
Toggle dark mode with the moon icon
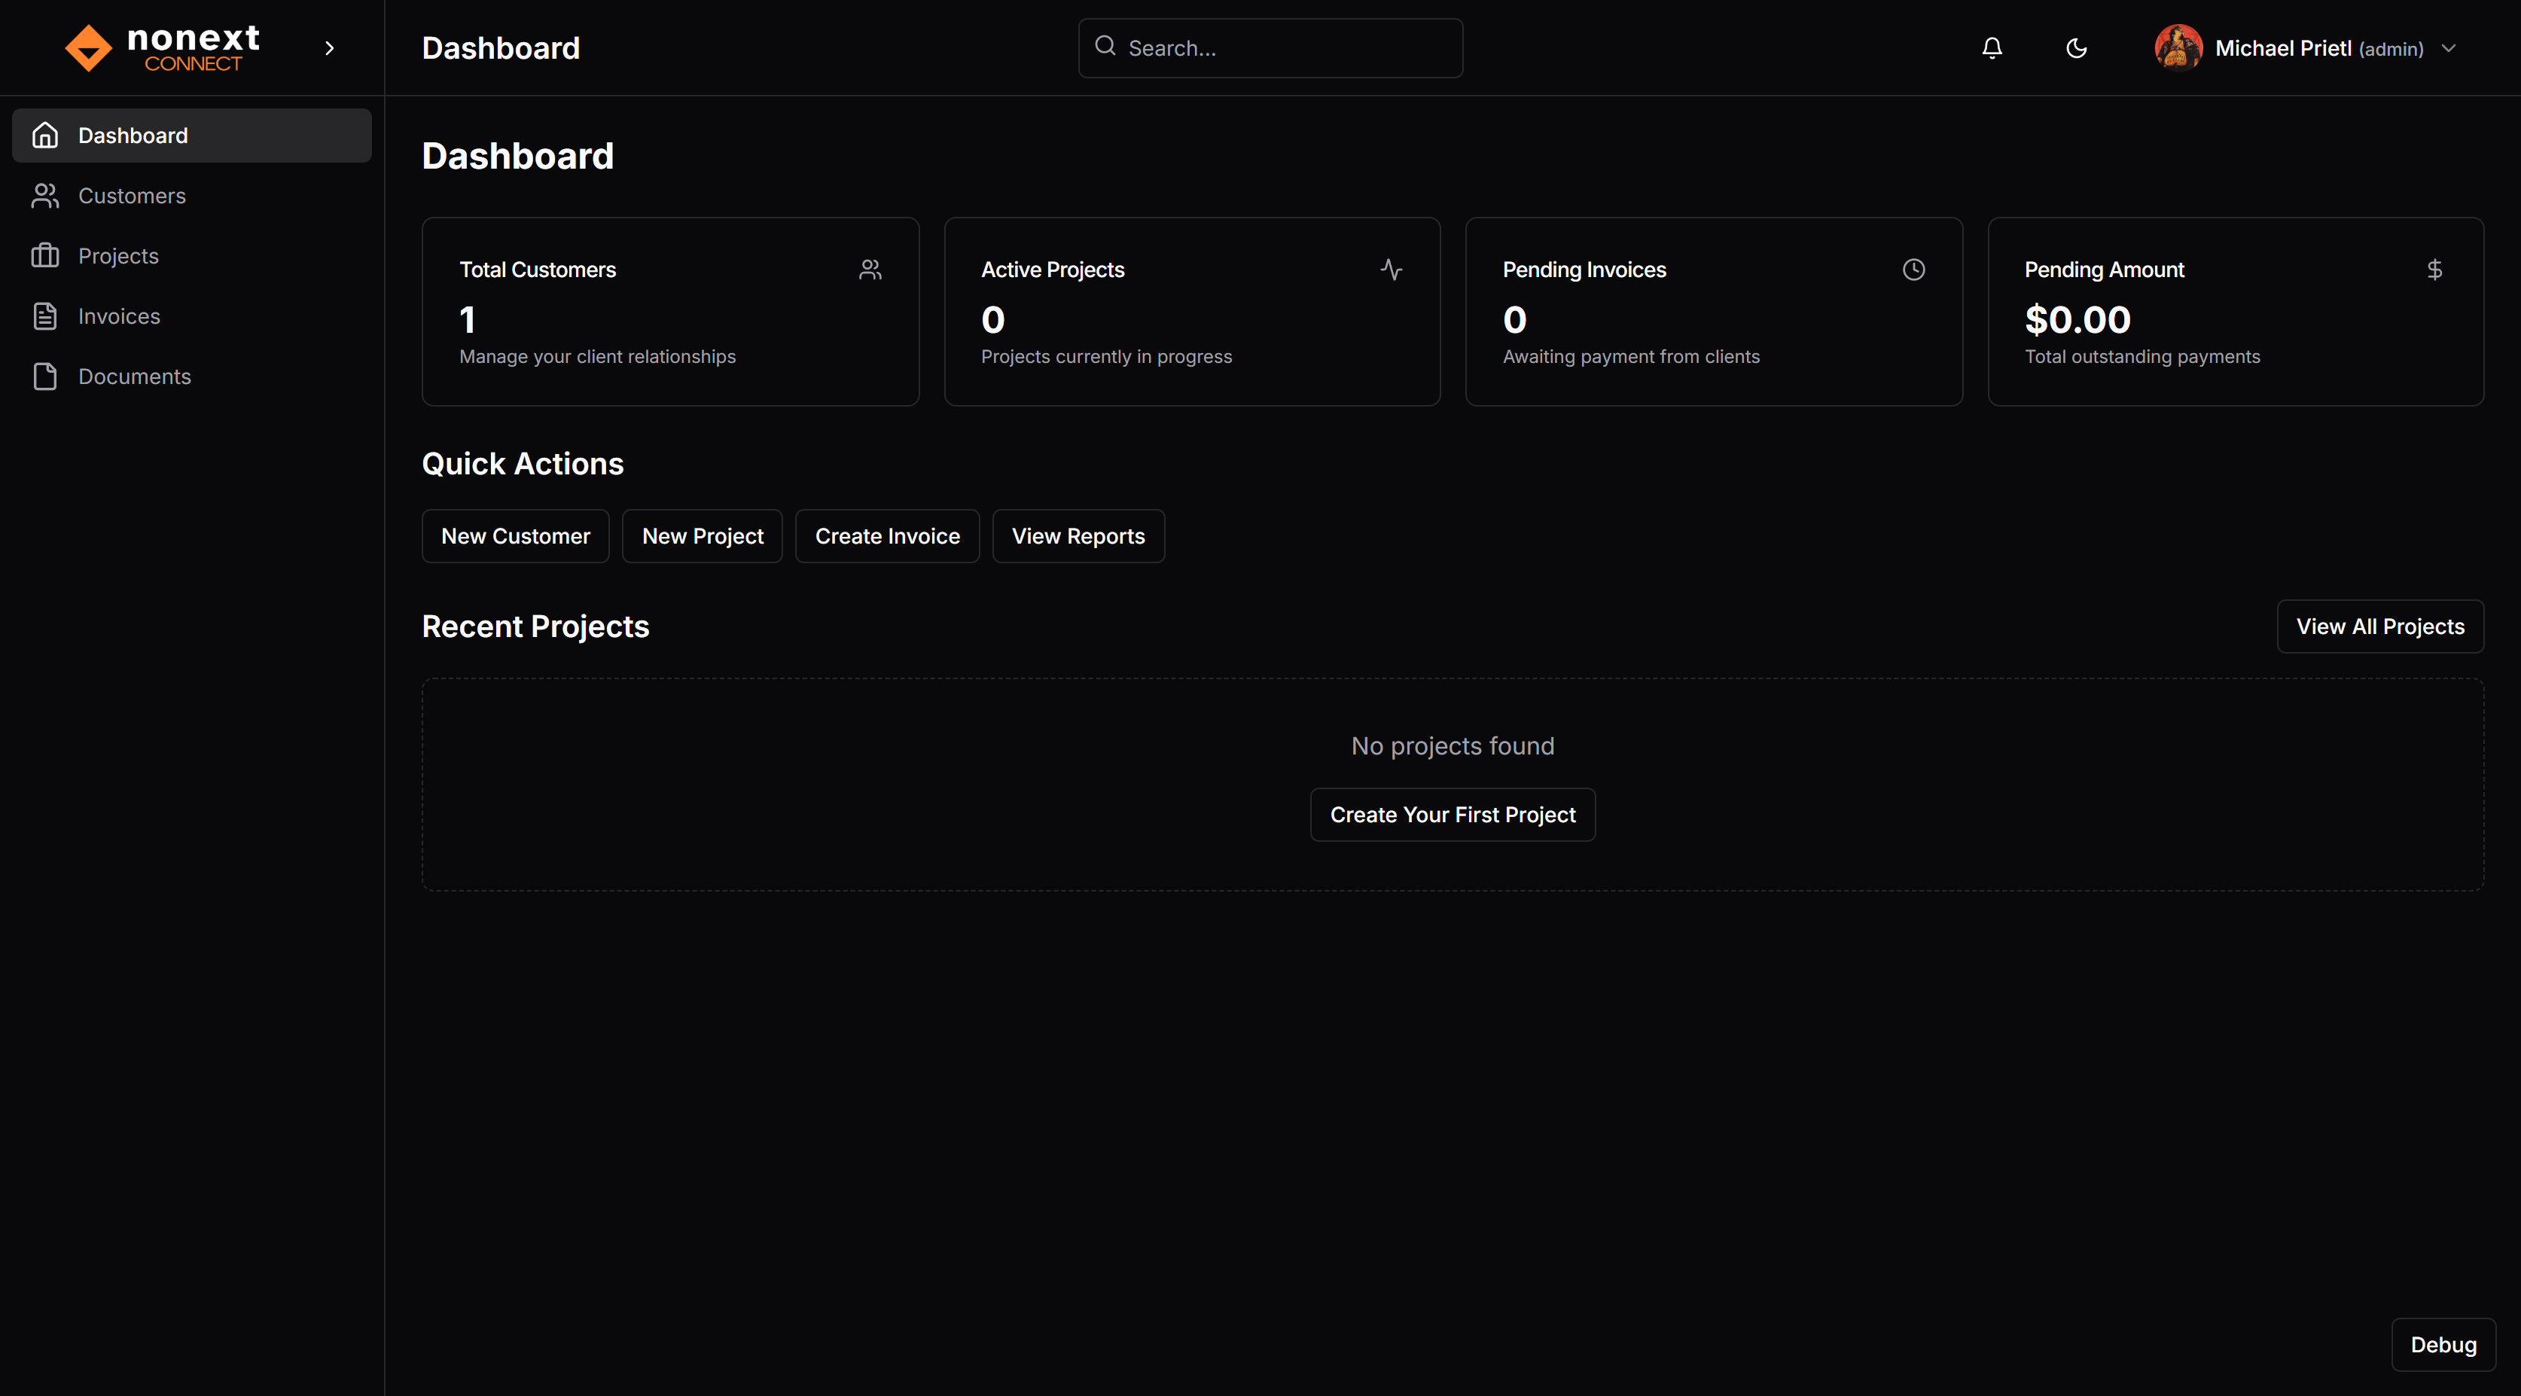[2077, 47]
